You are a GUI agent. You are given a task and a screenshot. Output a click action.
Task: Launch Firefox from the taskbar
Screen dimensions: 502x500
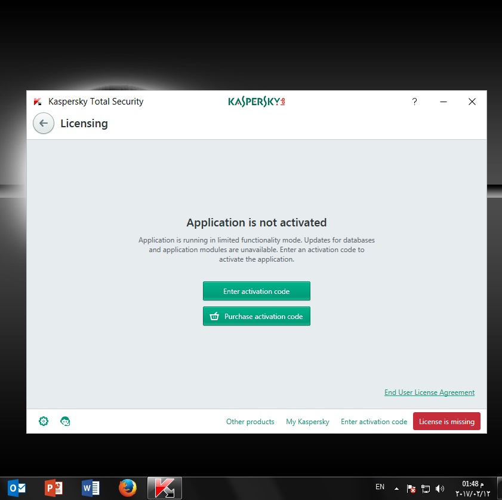click(x=127, y=488)
